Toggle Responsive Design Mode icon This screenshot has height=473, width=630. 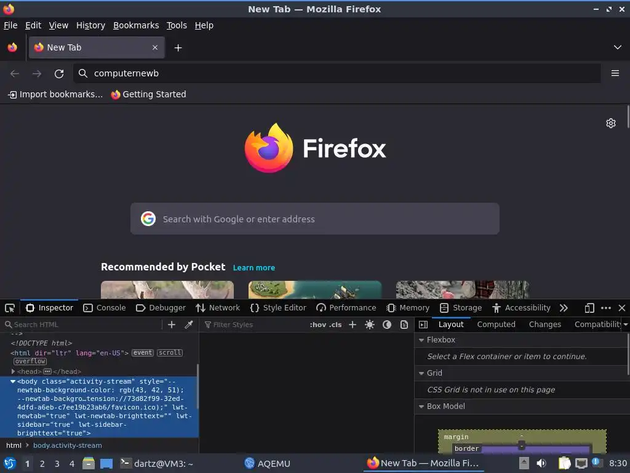click(589, 308)
